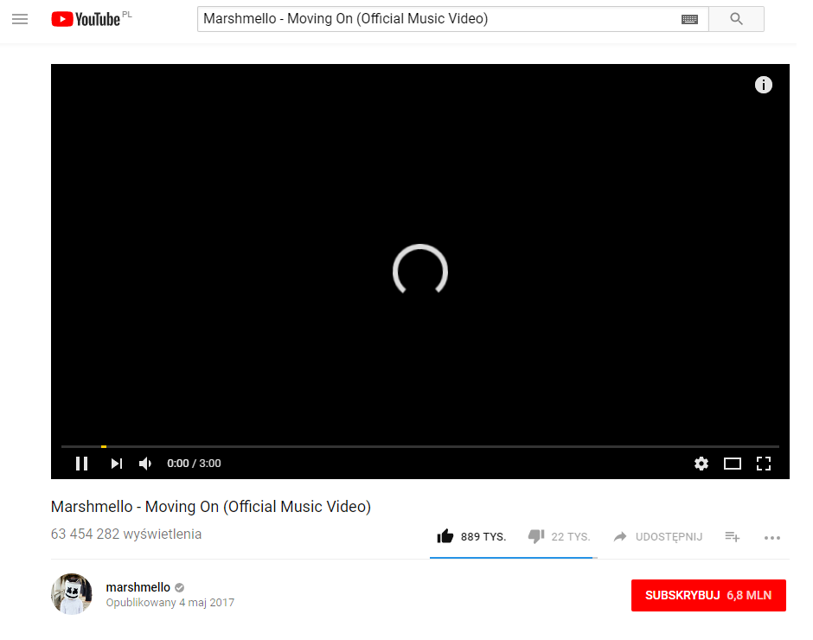Screen dimensions: 813x640
Task: Open the on-screen keyboard icon
Action: pos(689,19)
